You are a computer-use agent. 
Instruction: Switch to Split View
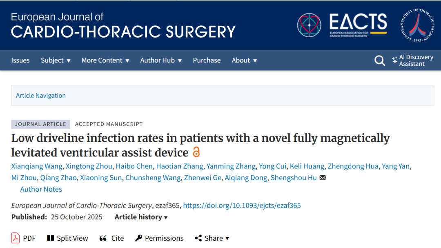point(67,238)
